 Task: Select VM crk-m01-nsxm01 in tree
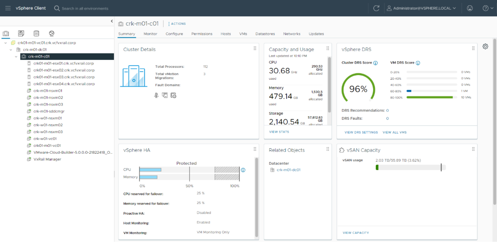[48, 91]
